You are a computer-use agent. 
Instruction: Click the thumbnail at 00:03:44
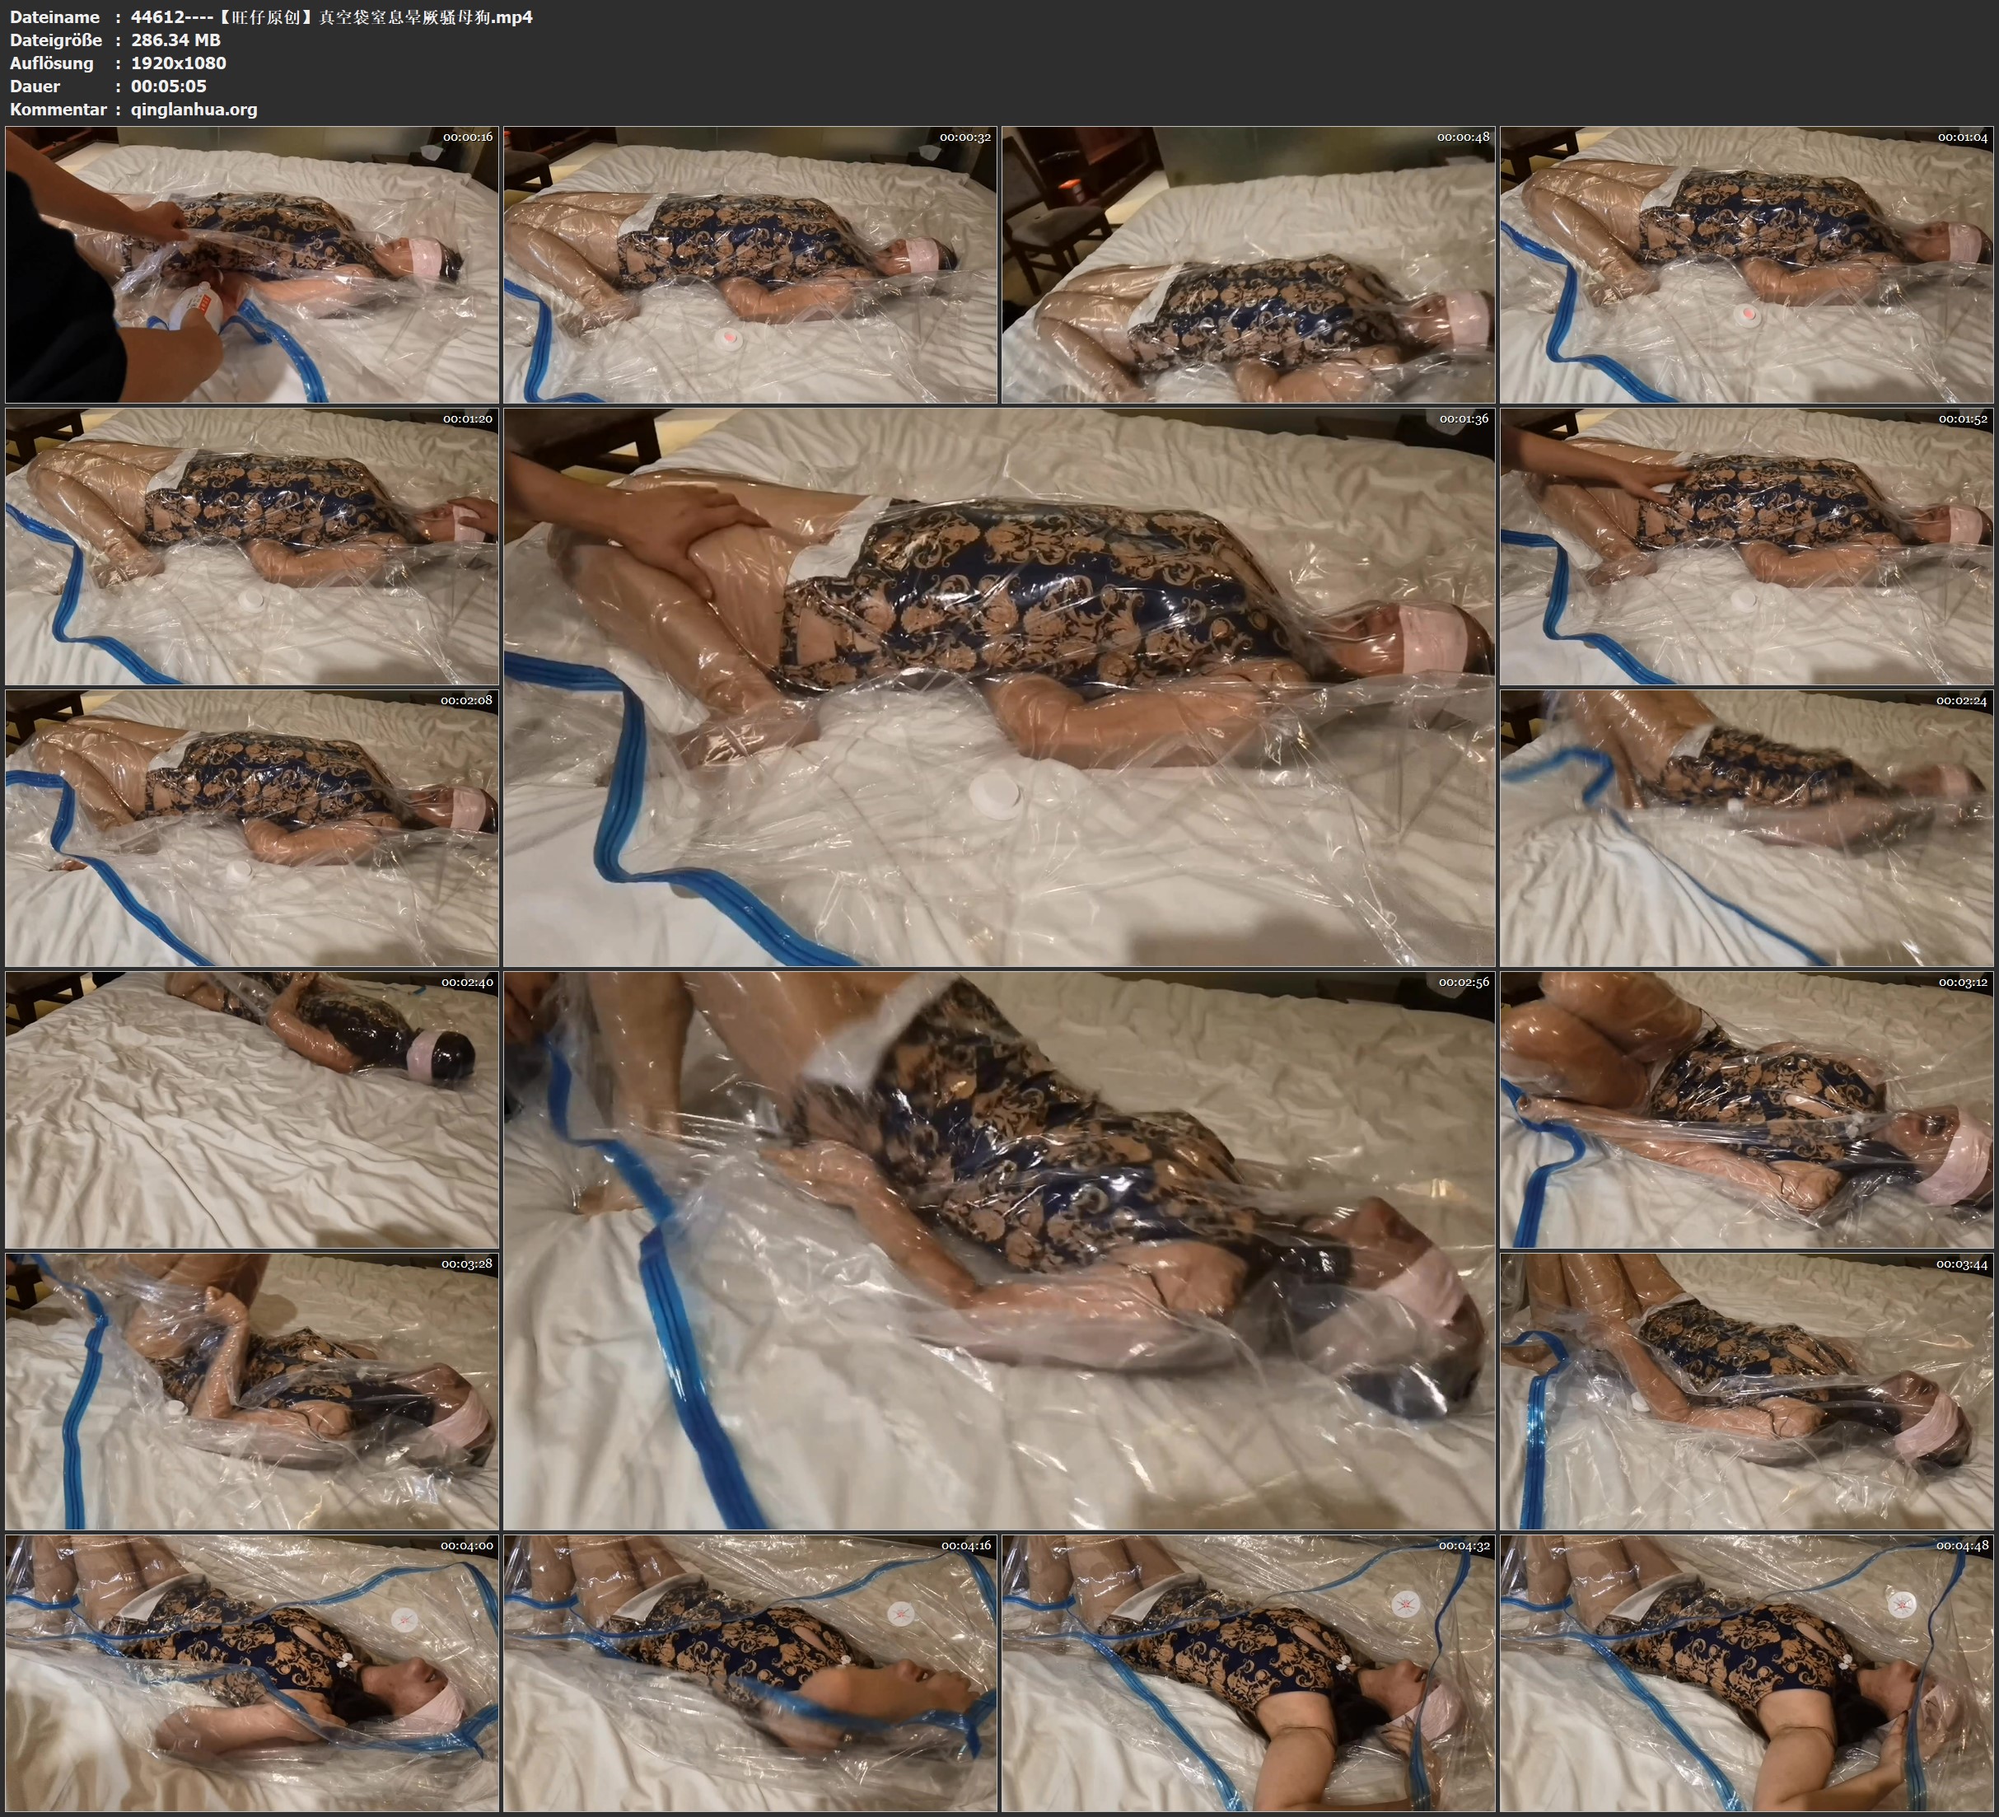1747,1390
